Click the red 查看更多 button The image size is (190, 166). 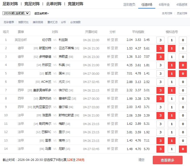point(168,160)
